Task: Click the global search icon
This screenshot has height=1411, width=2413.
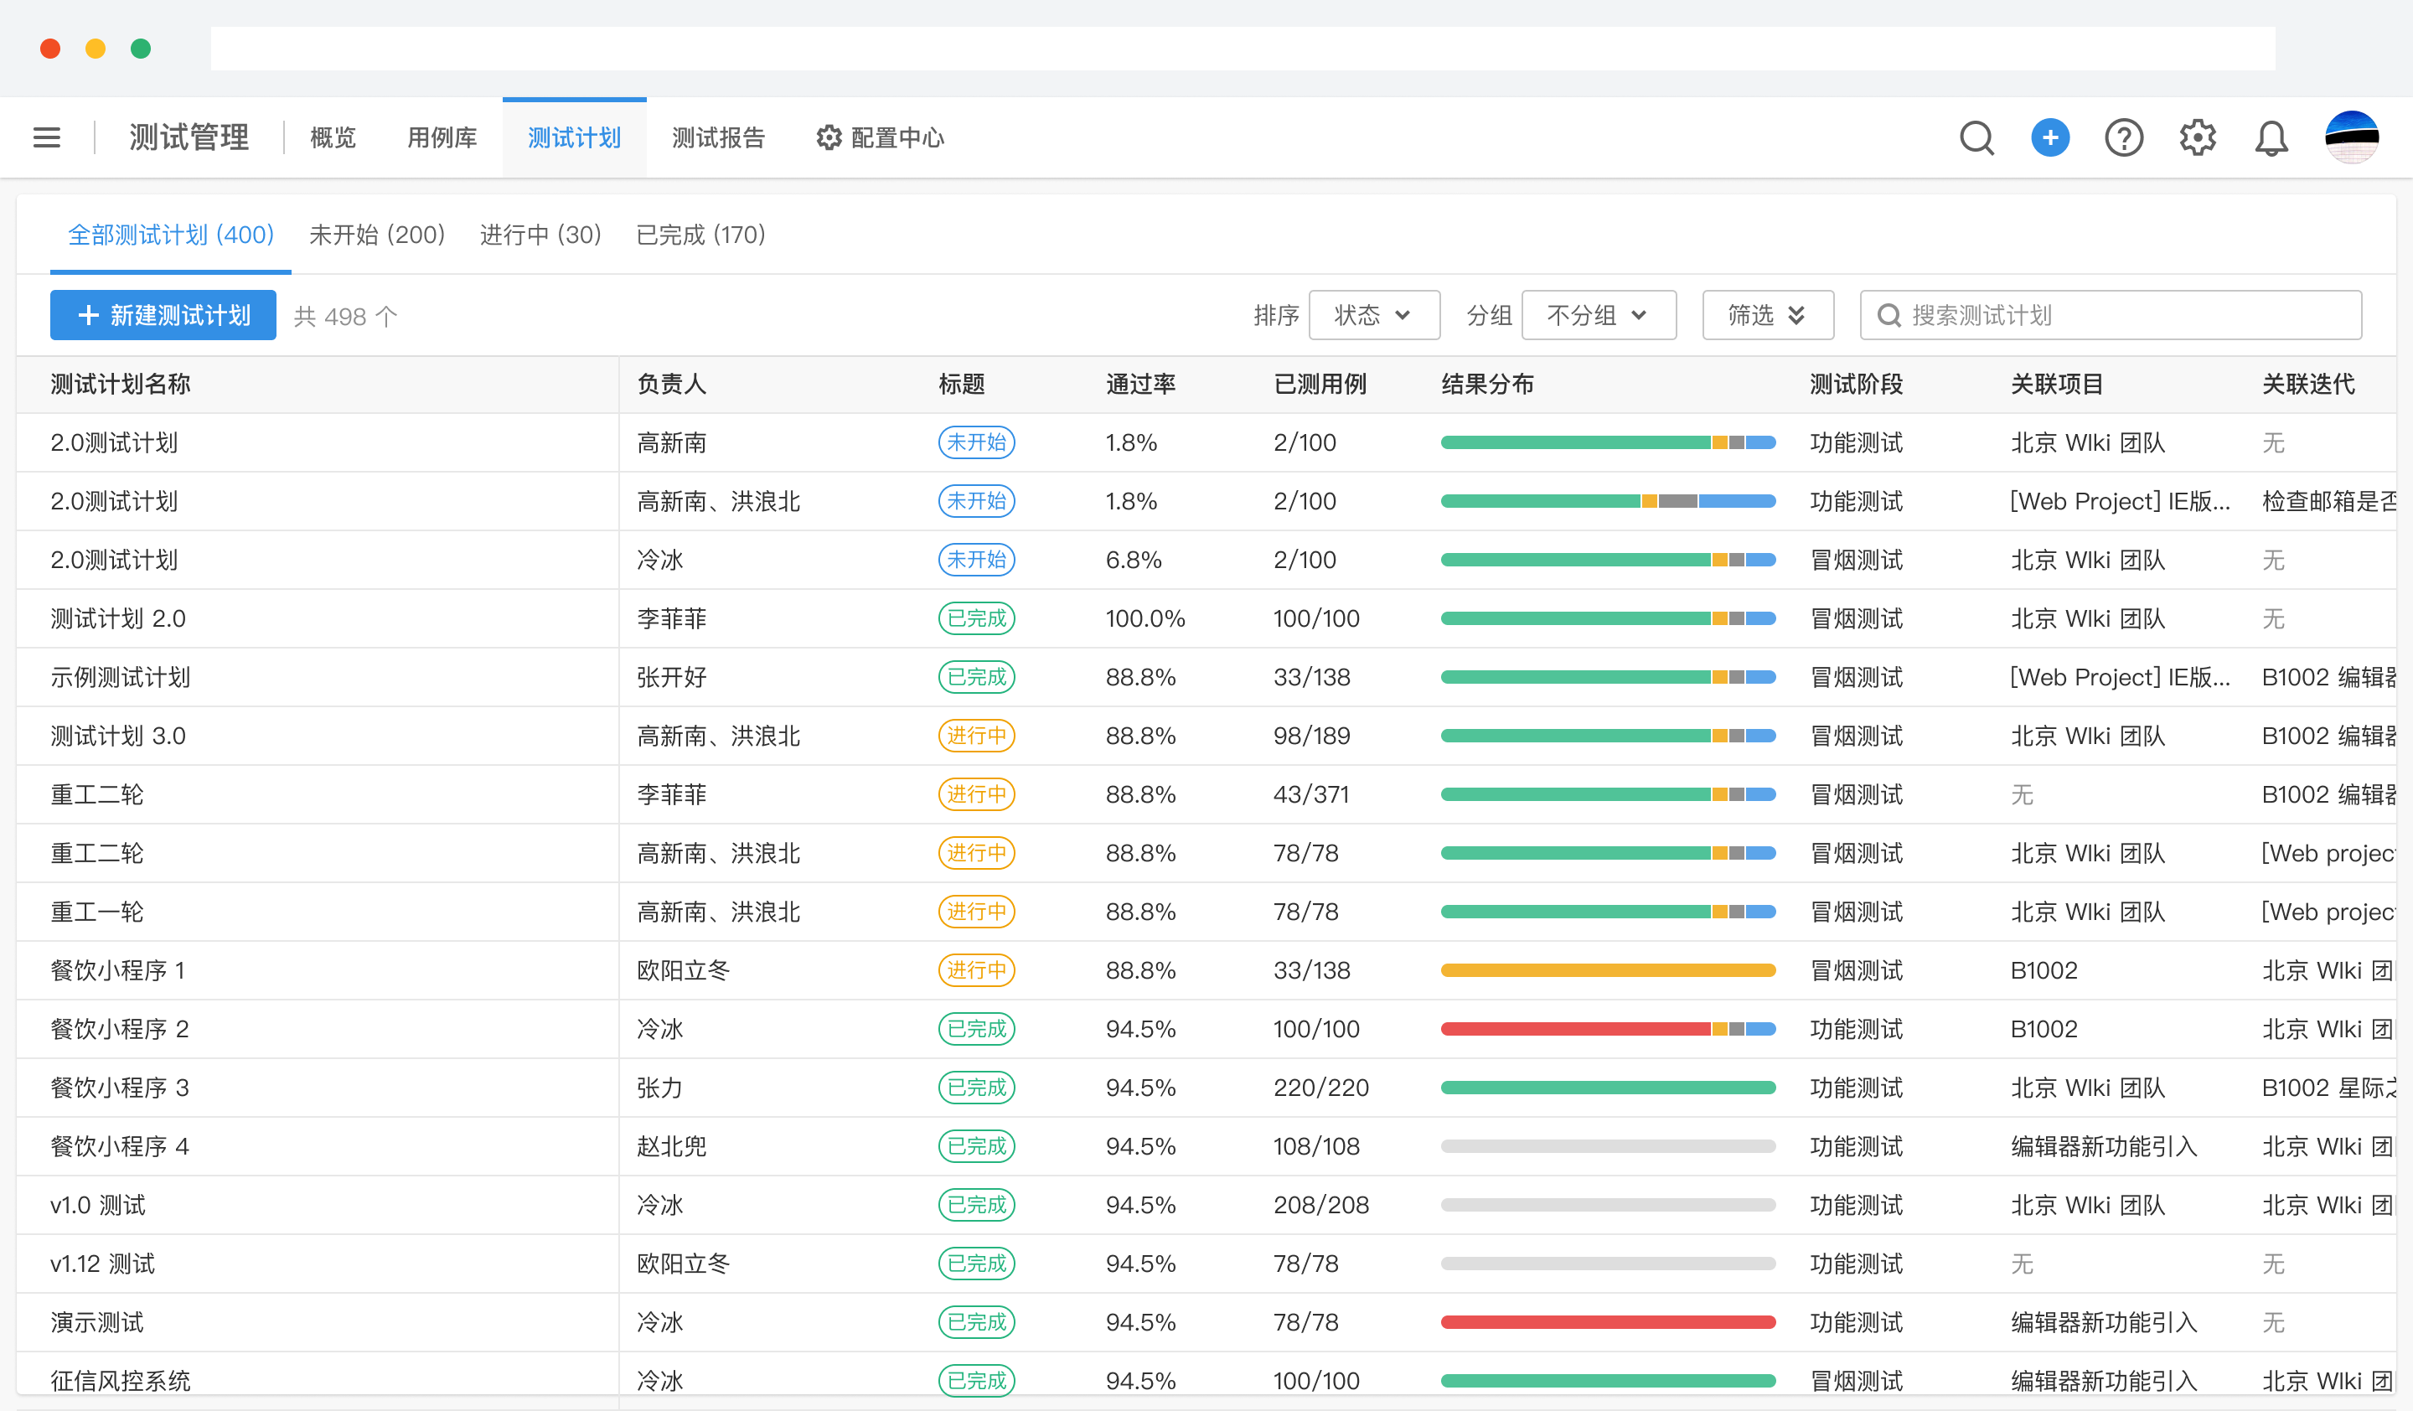Action: click(x=1977, y=138)
